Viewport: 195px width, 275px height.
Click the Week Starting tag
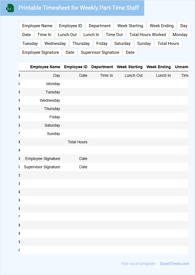(x=130, y=26)
